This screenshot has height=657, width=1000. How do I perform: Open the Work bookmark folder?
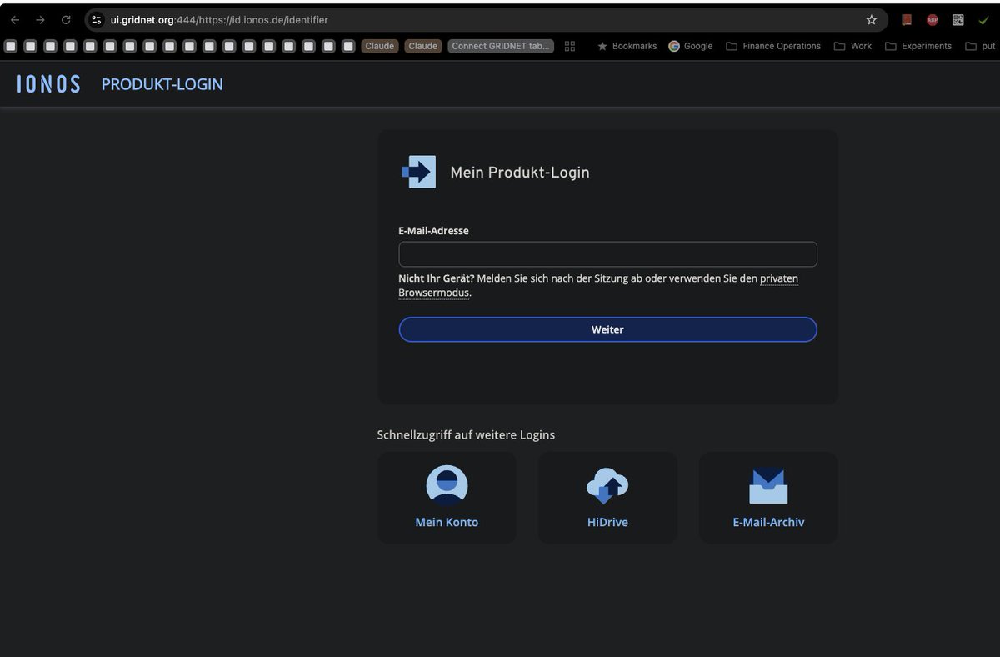[852, 46]
